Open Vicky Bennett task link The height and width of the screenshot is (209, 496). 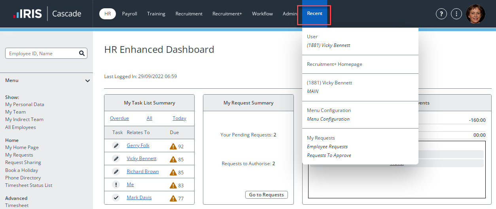142,159
